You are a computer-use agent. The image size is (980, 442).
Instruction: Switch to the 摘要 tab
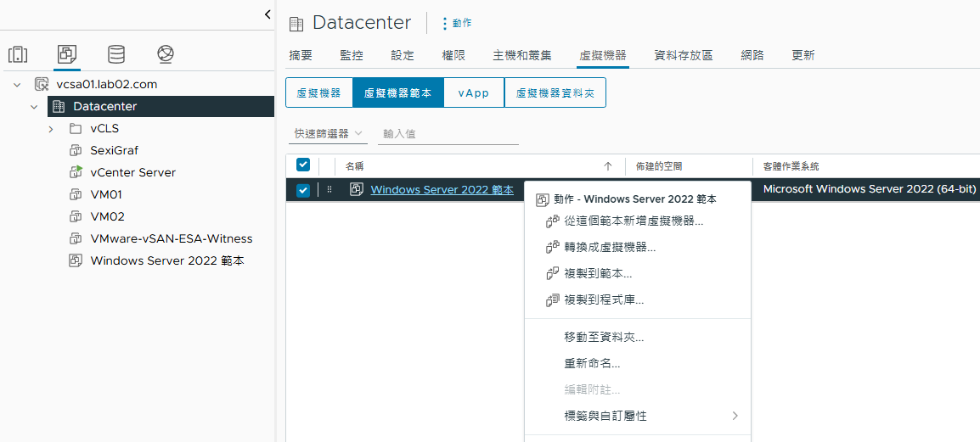point(301,55)
